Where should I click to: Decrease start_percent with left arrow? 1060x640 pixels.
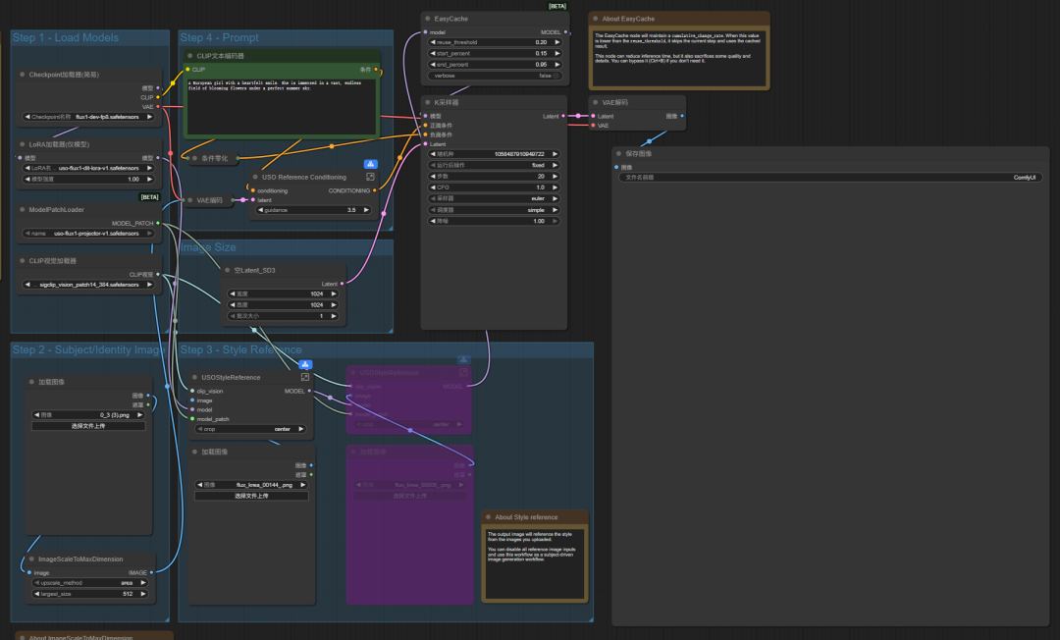point(433,53)
